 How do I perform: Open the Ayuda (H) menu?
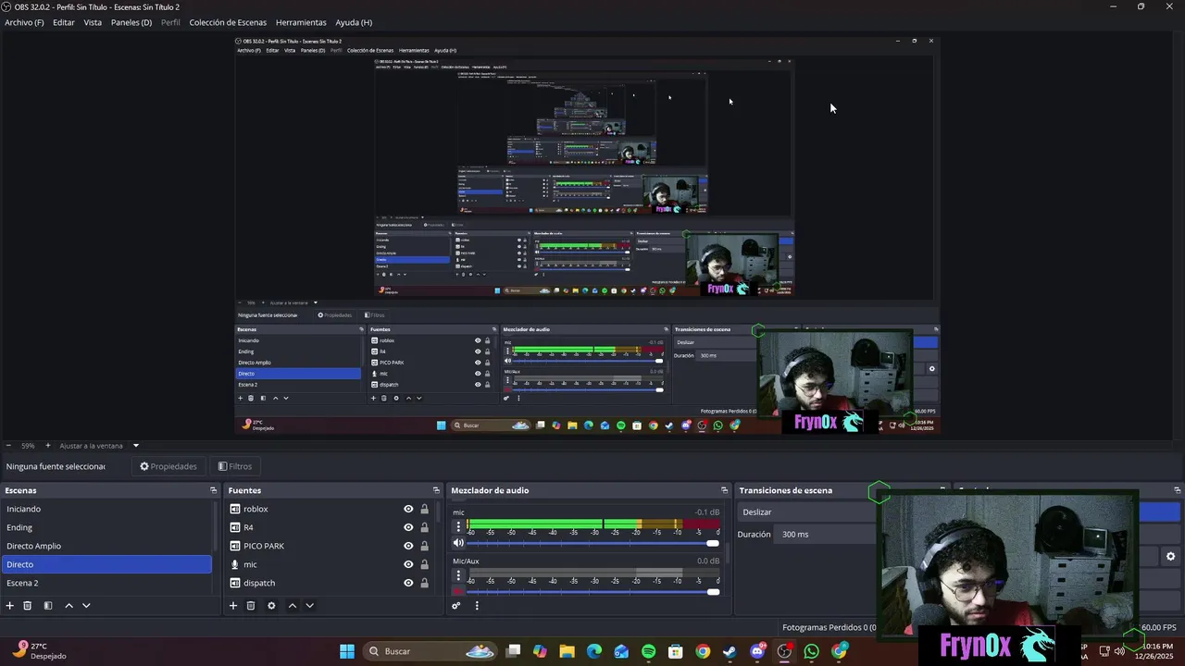[x=354, y=22]
